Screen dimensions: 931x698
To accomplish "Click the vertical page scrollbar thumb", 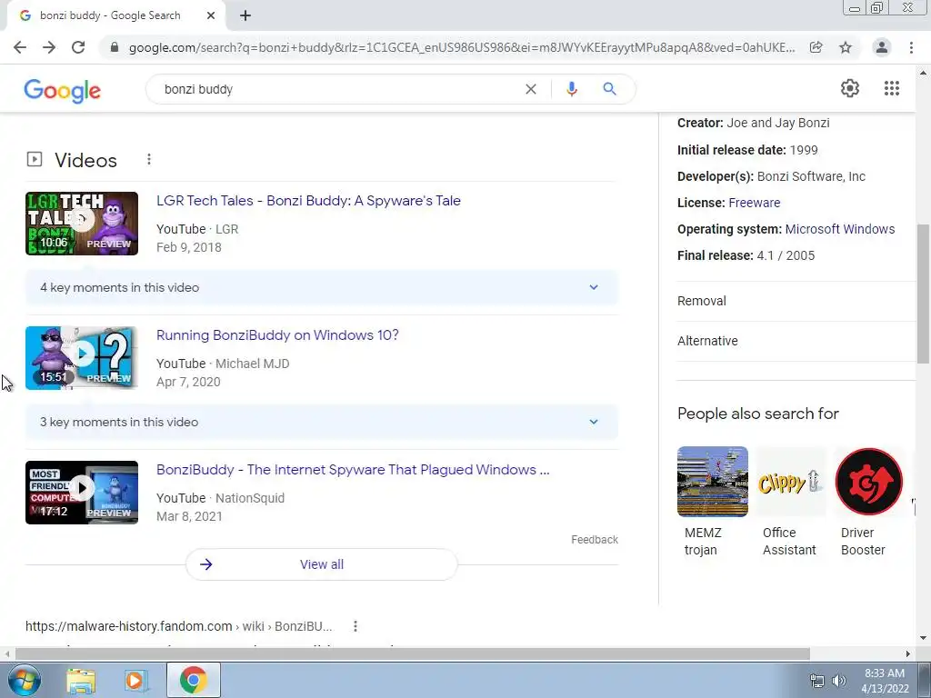I will pyautogui.click(x=923, y=294).
